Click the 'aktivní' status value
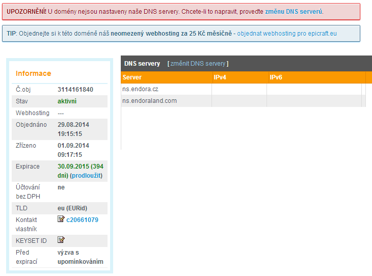Screen dimensions: 372x276 67,101
